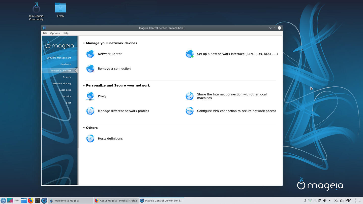Click the Remove a connection icon
Viewport: 363px width, 204px height.
click(x=90, y=69)
